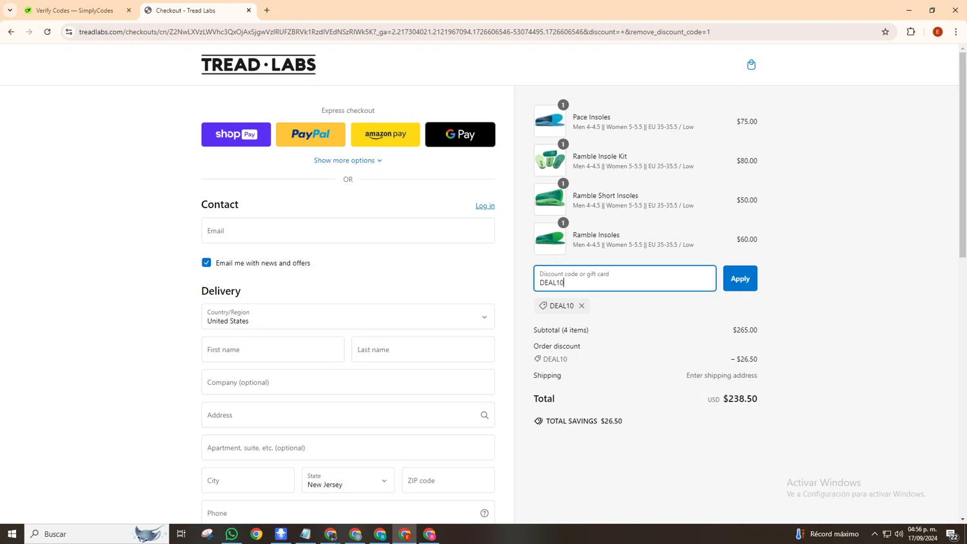
Task: Launch WhatsApp from the taskbar
Action: (231, 534)
